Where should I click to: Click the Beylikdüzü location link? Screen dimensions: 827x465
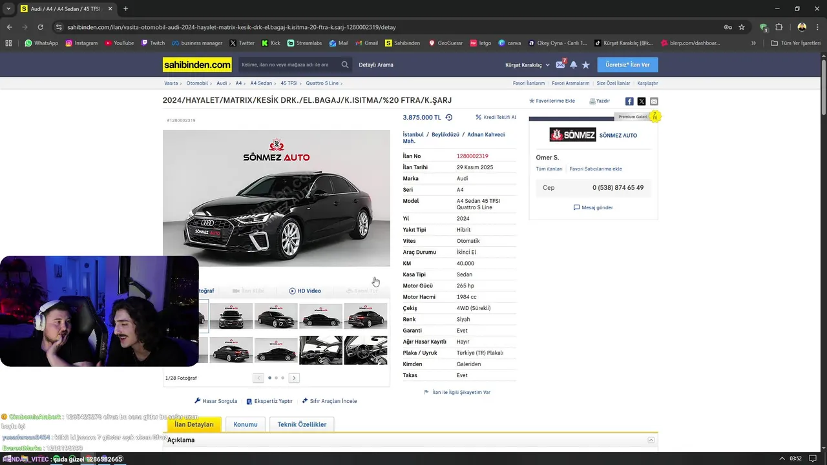[445, 134]
